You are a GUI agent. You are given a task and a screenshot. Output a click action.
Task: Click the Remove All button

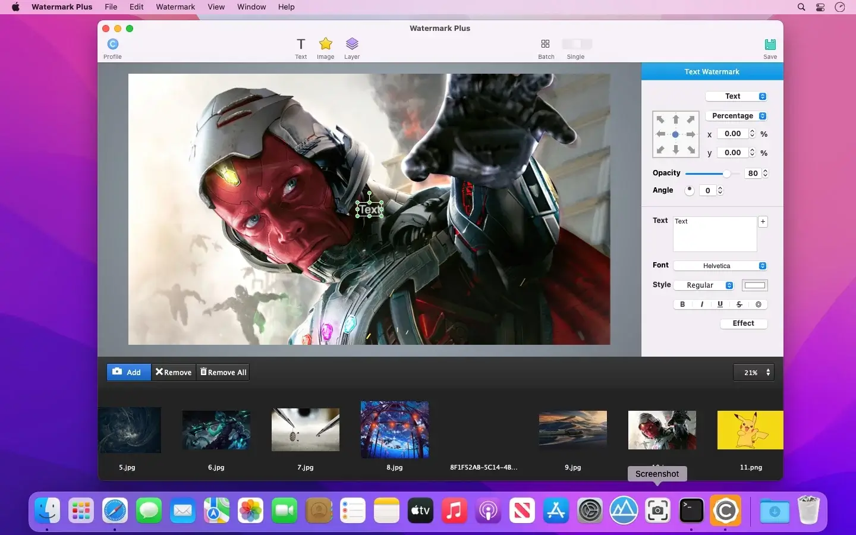pyautogui.click(x=223, y=372)
